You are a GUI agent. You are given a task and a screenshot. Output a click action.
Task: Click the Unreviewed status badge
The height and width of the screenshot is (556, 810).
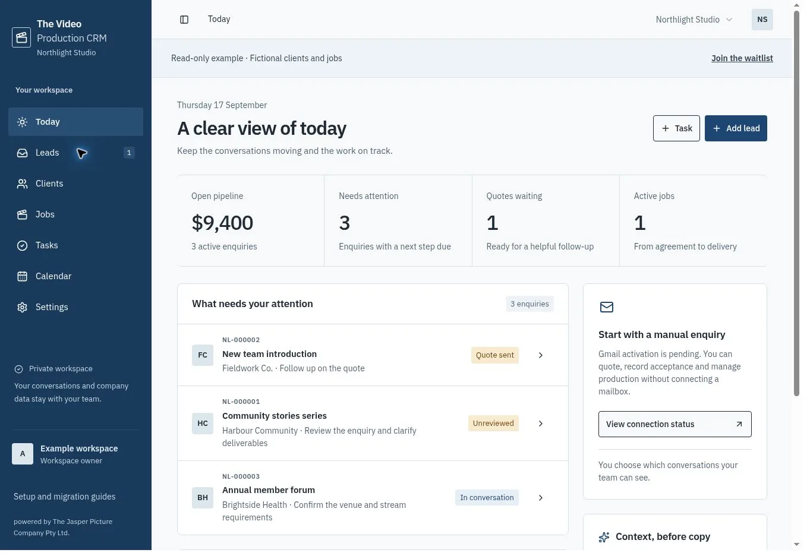[x=493, y=424]
